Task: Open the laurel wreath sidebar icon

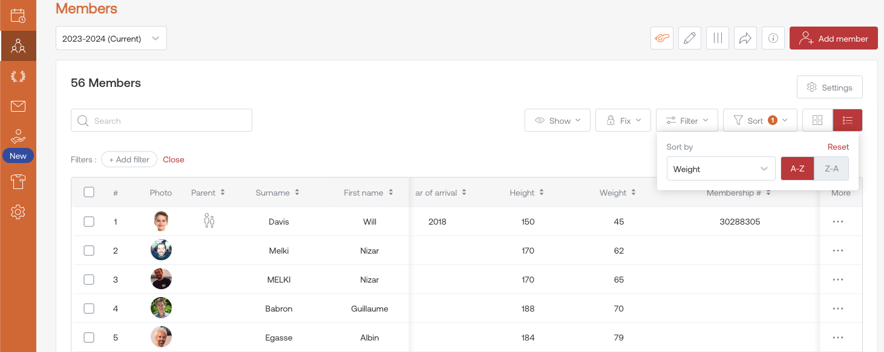Action: (x=18, y=77)
